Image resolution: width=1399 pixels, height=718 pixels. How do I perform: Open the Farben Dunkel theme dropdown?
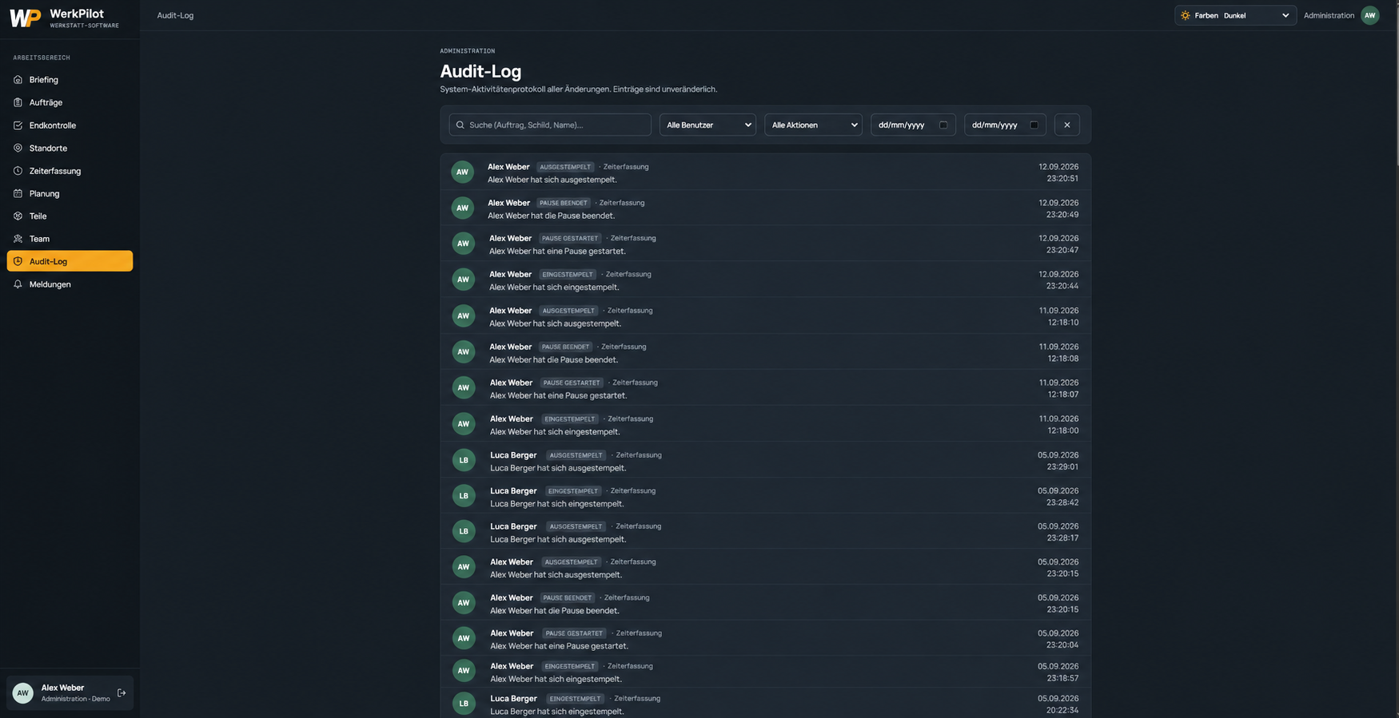point(1235,15)
